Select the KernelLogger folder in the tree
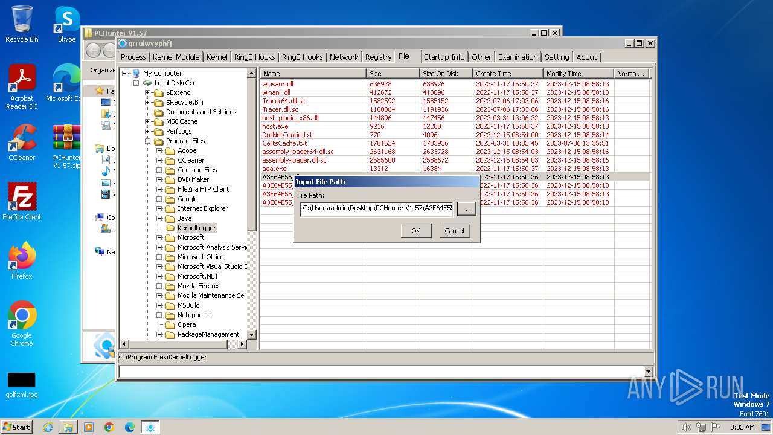The height and width of the screenshot is (435, 773). pyautogui.click(x=196, y=228)
